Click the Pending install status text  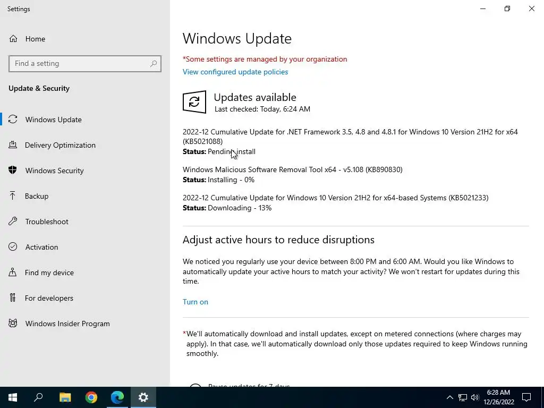point(232,151)
